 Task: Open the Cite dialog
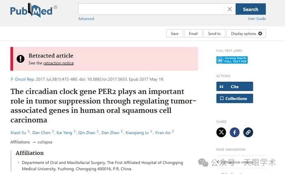click(235, 87)
